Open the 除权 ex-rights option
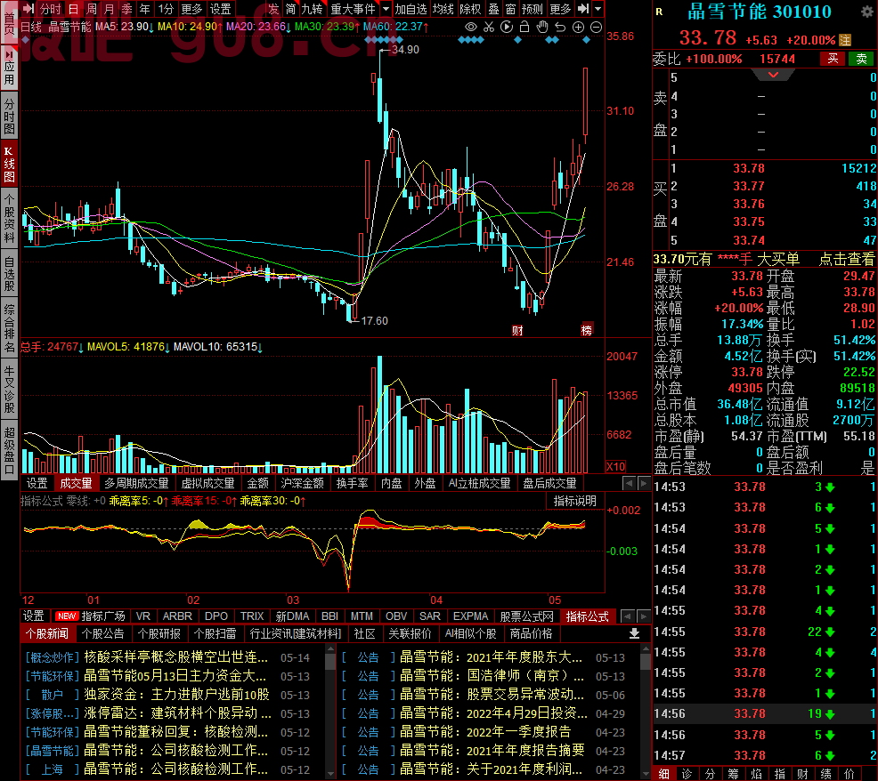This screenshot has height=781, width=878. [470, 9]
